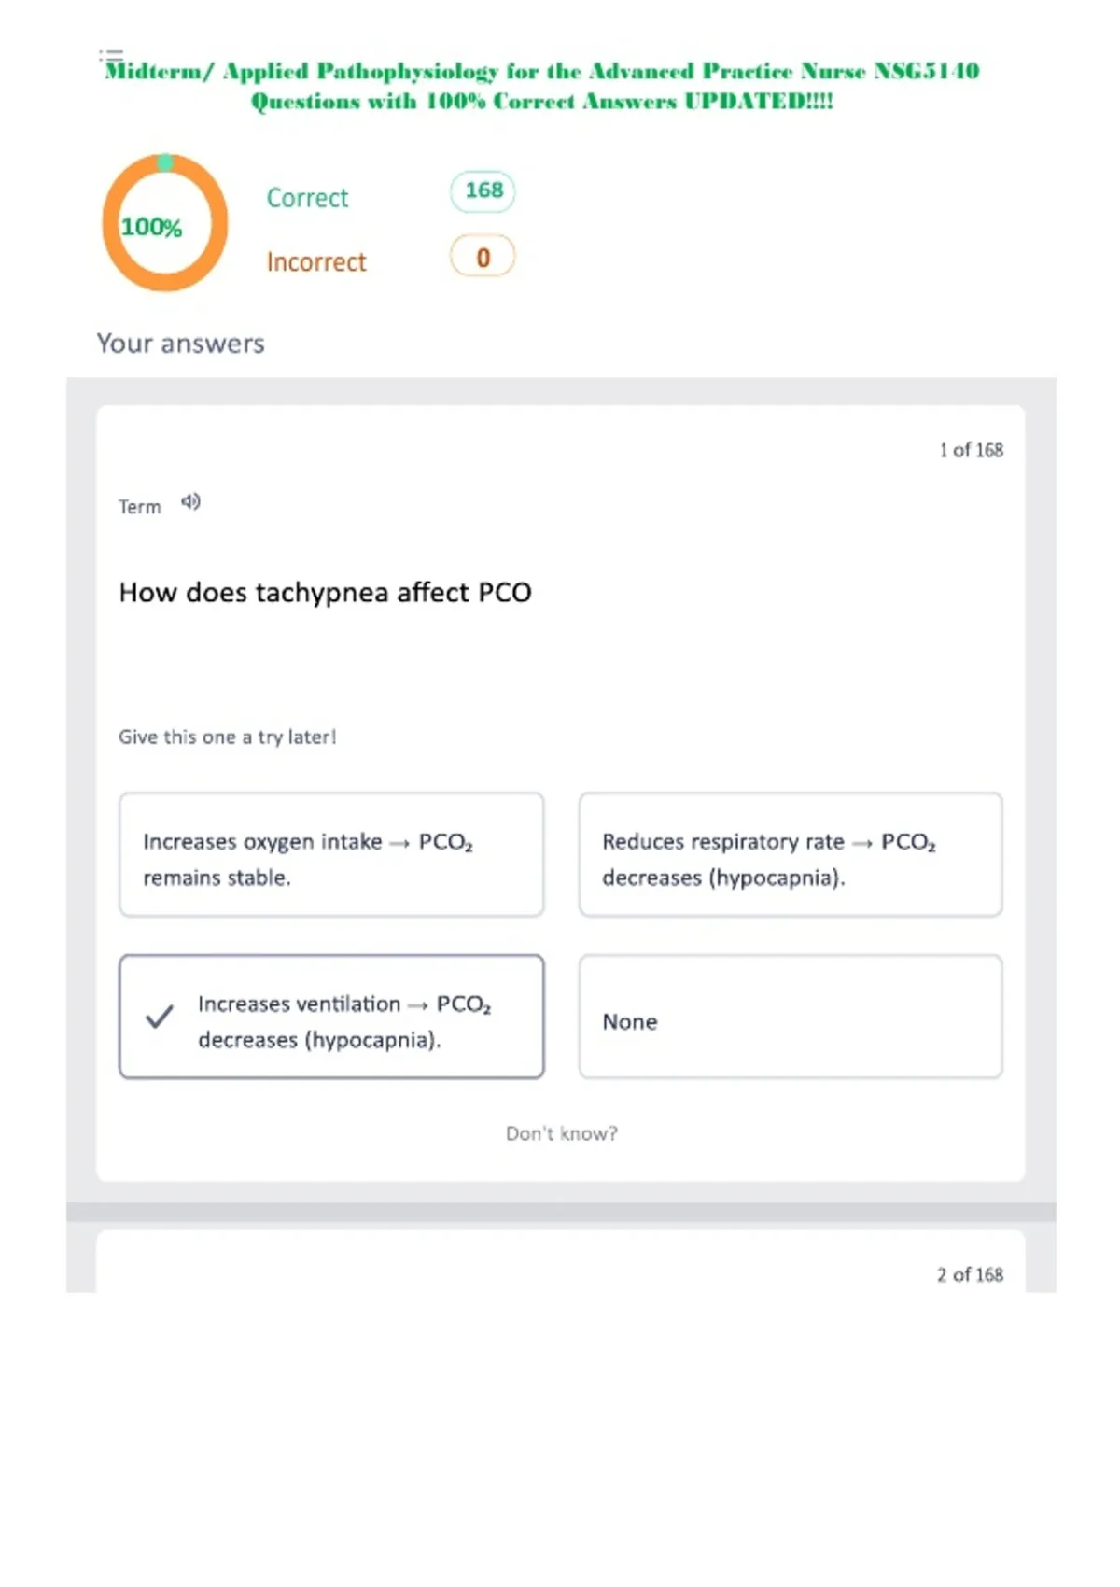The height and width of the screenshot is (1587, 1120).
Task: Click the green Midterm document title
Action: pyautogui.click(x=541, y=86)
